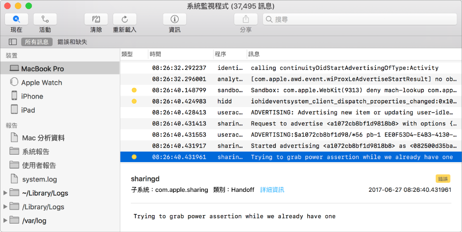Click system.log document icon
462x232 pixels.
tap(14, 178)
